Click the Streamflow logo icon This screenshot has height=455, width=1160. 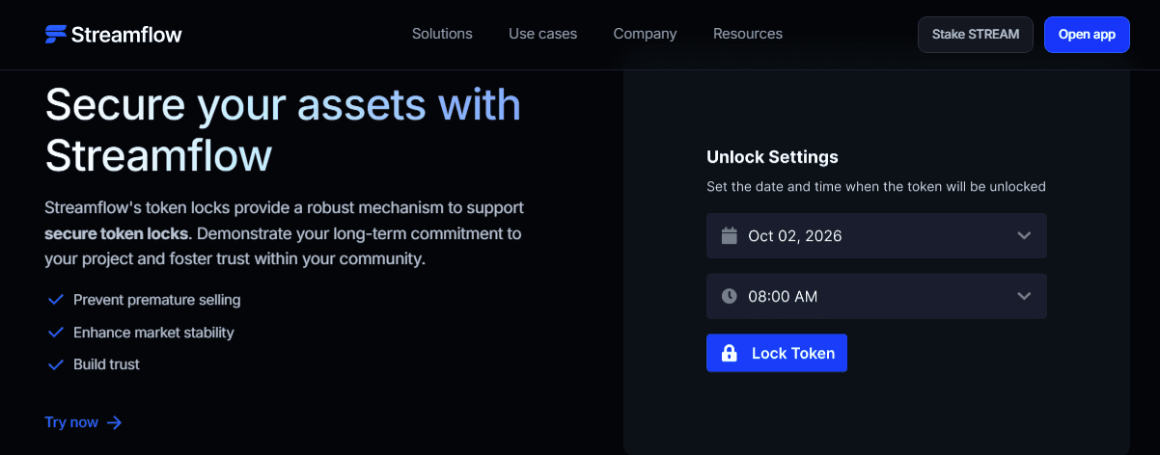(x=55, y=34)
